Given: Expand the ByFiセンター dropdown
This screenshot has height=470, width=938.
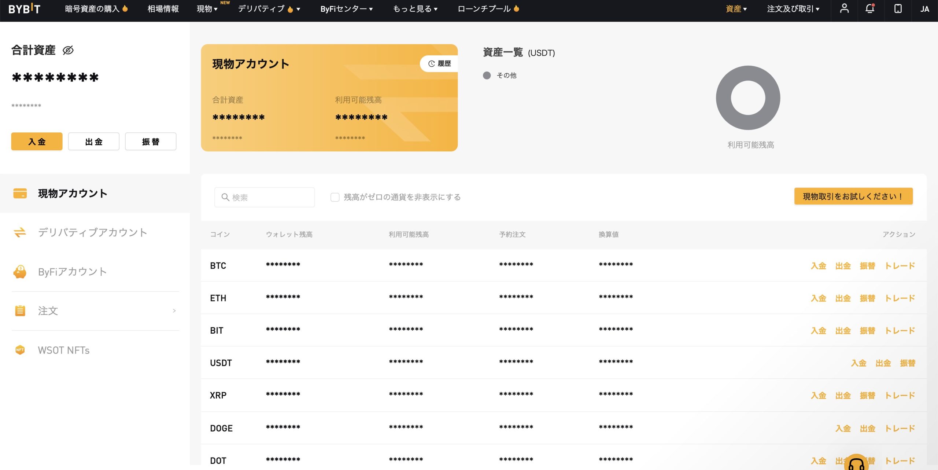Looking at the screenshot, I should pos(346,9).
